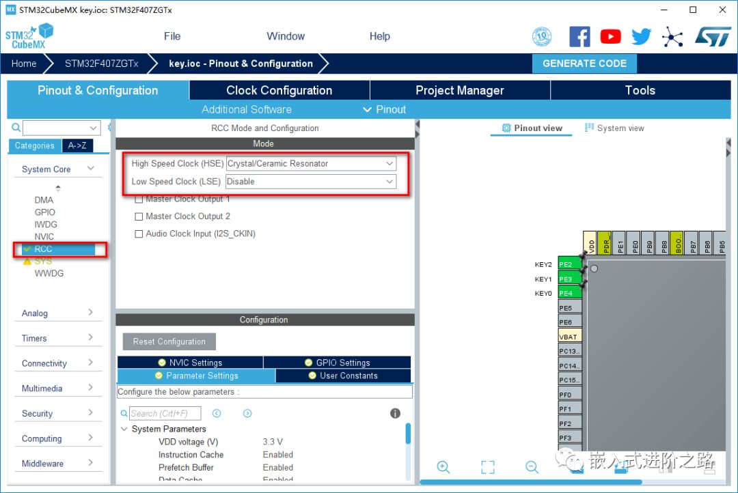Image resolution: width=738 pixels, height=493 pixels.
Task: Switch to the Project Manager tab
Action: tap(460, 90)
